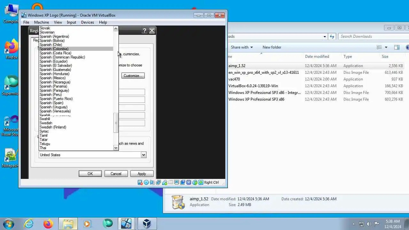Image resolution: width=409 pixels, height=230 pixels.
Task: Open the VirtualBox View menu
Action: (x=58, y=22)
